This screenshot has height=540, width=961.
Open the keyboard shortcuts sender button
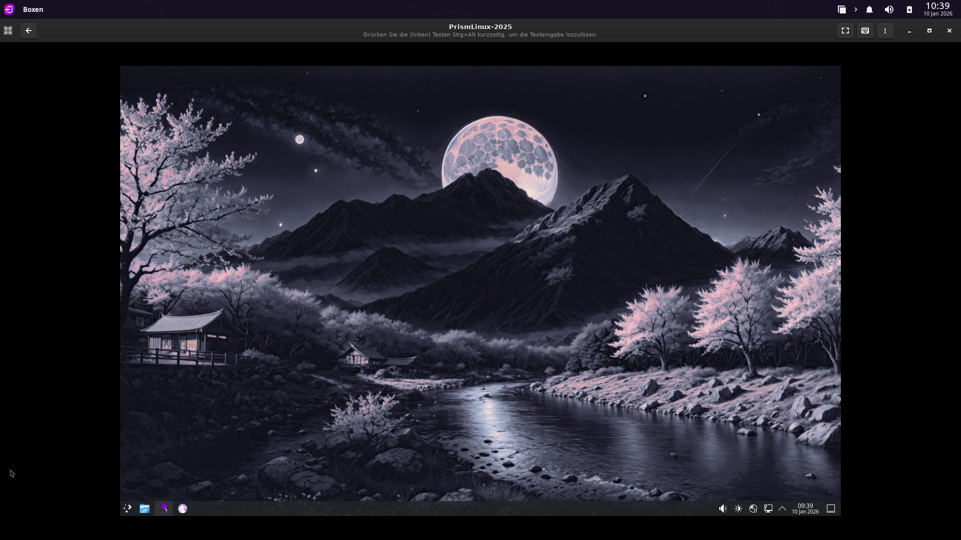tap(865, 30)
